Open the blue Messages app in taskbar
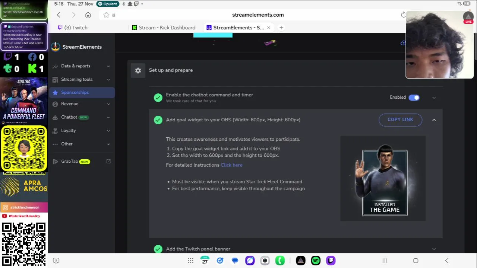Screen dimensions: 477x268 coord(235,261)
